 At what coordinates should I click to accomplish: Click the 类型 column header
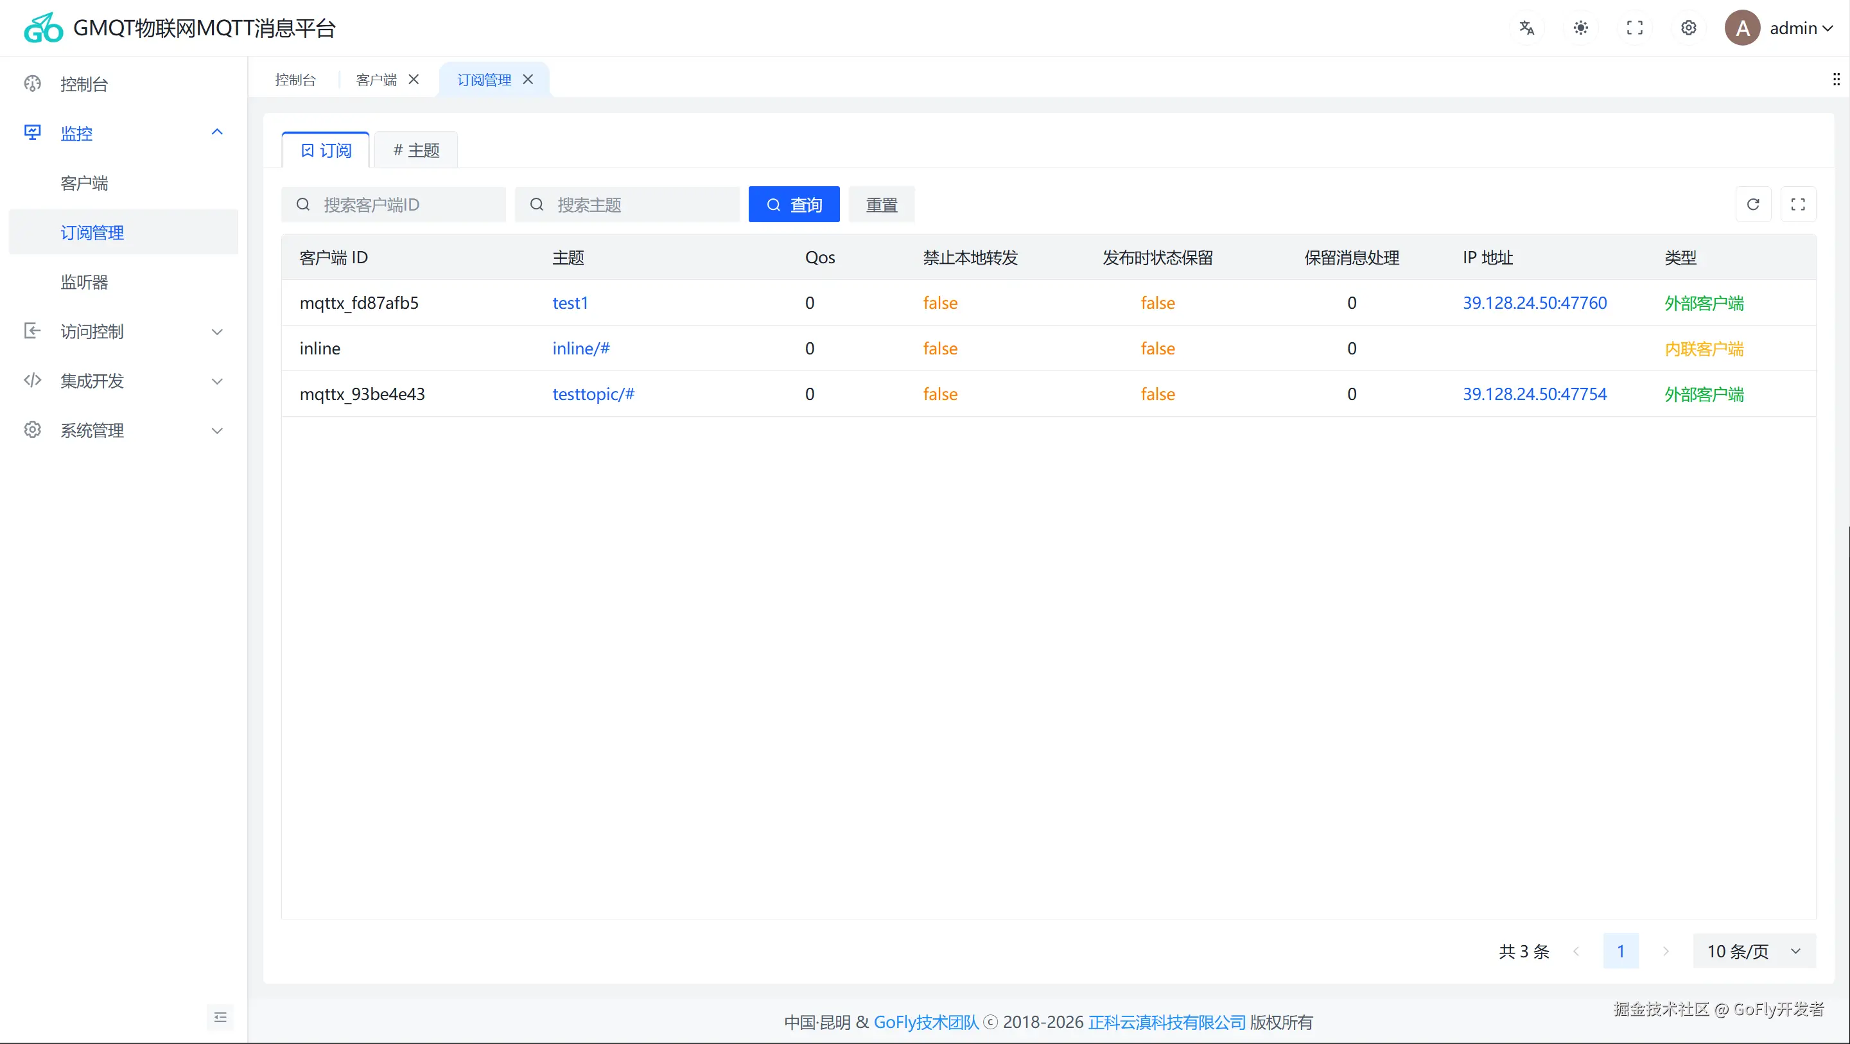point(1680,257)
